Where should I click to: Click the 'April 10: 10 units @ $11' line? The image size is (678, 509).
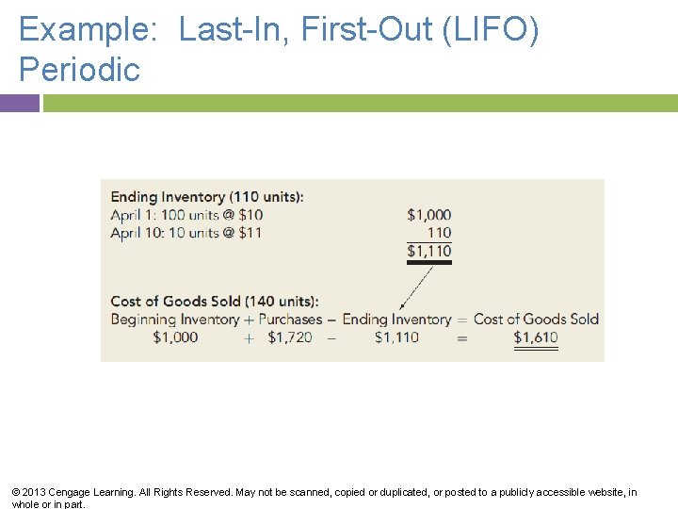click(x=186, y=233)
